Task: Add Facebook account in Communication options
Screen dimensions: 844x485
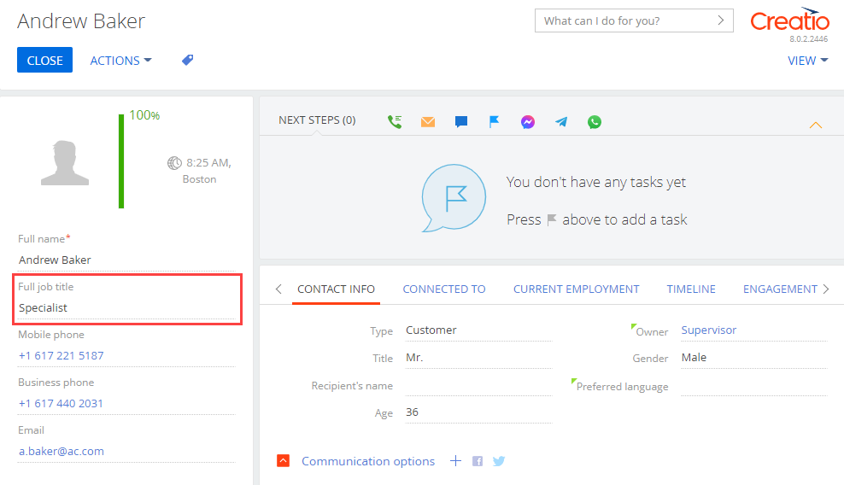Action: click(478, 461)
